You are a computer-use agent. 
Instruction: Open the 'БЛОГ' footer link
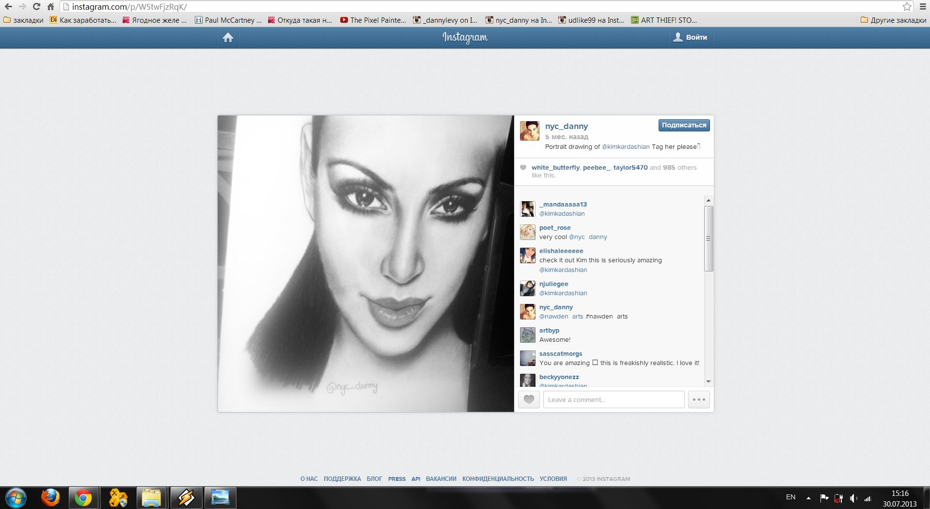375,479
